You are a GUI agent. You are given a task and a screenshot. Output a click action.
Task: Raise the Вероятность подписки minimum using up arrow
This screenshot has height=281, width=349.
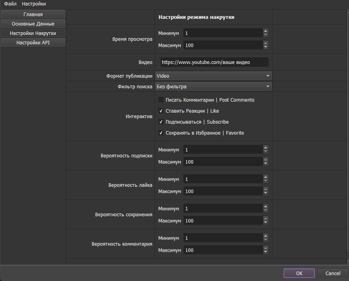[x=266, y=148]
